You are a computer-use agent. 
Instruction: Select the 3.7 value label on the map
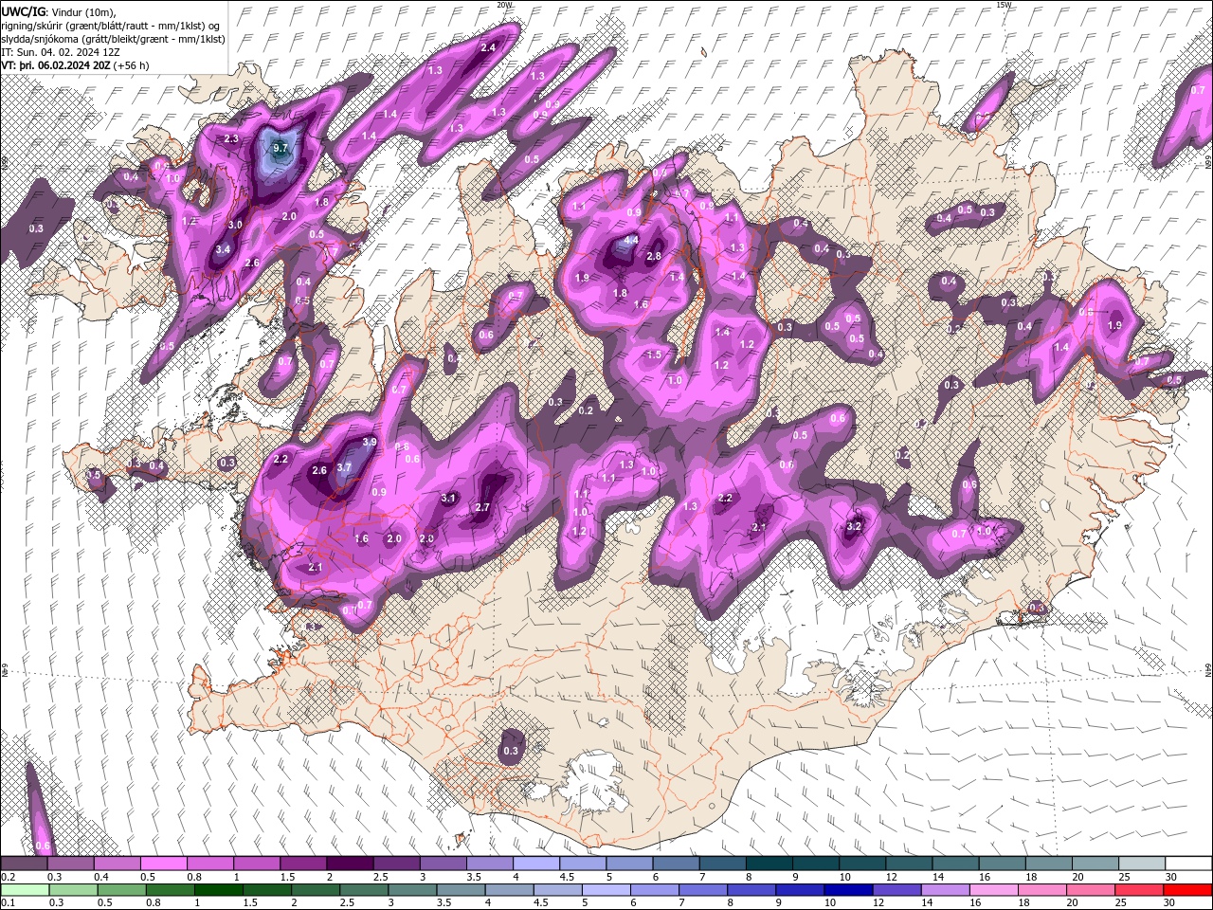[x=344, y=466]
